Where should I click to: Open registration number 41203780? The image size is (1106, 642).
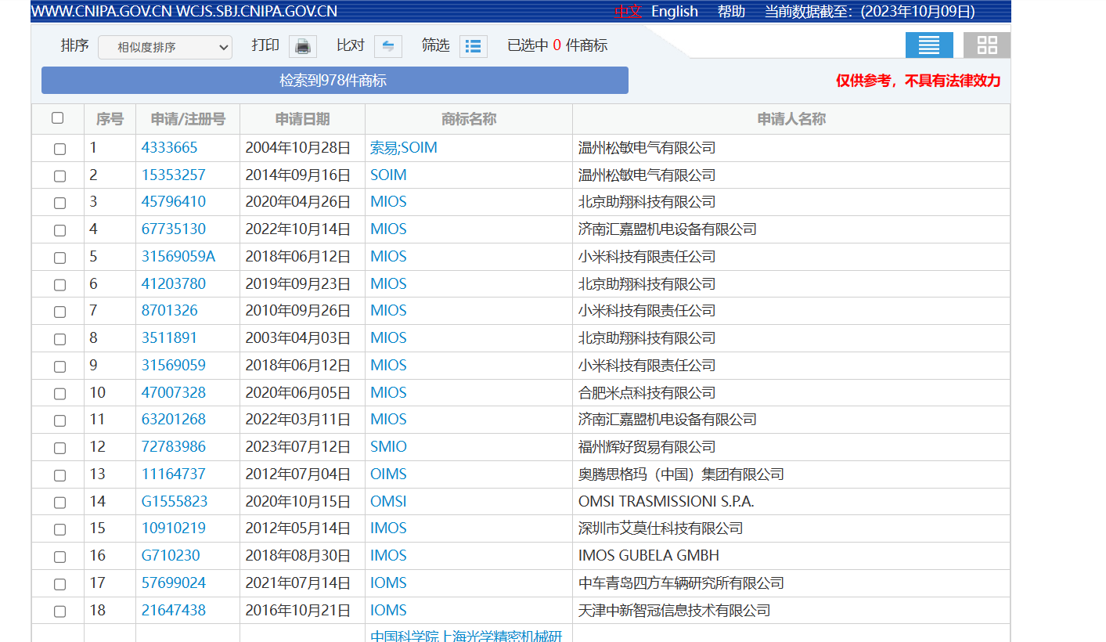(x=174, y=283)
